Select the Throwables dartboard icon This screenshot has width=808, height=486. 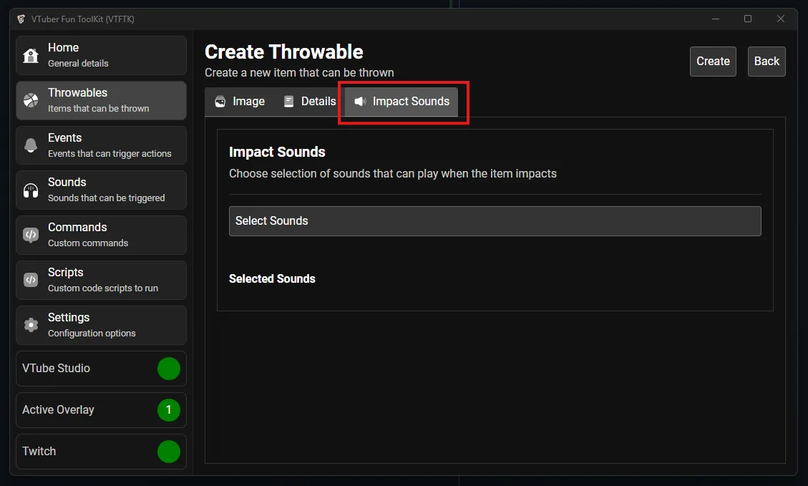tap(31, 99)
